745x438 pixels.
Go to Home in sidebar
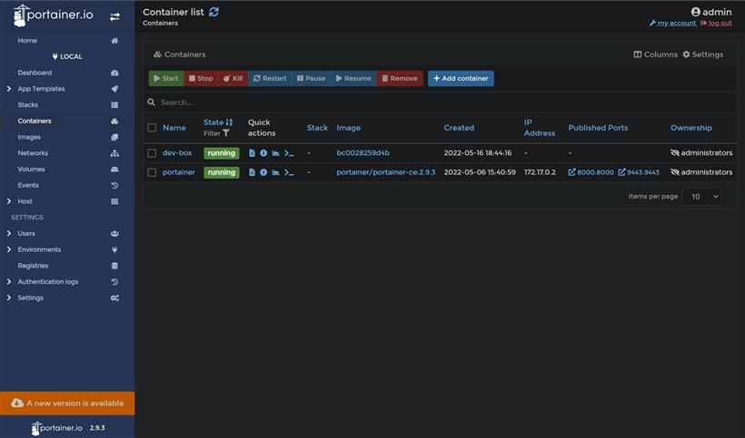coord(27,41)
